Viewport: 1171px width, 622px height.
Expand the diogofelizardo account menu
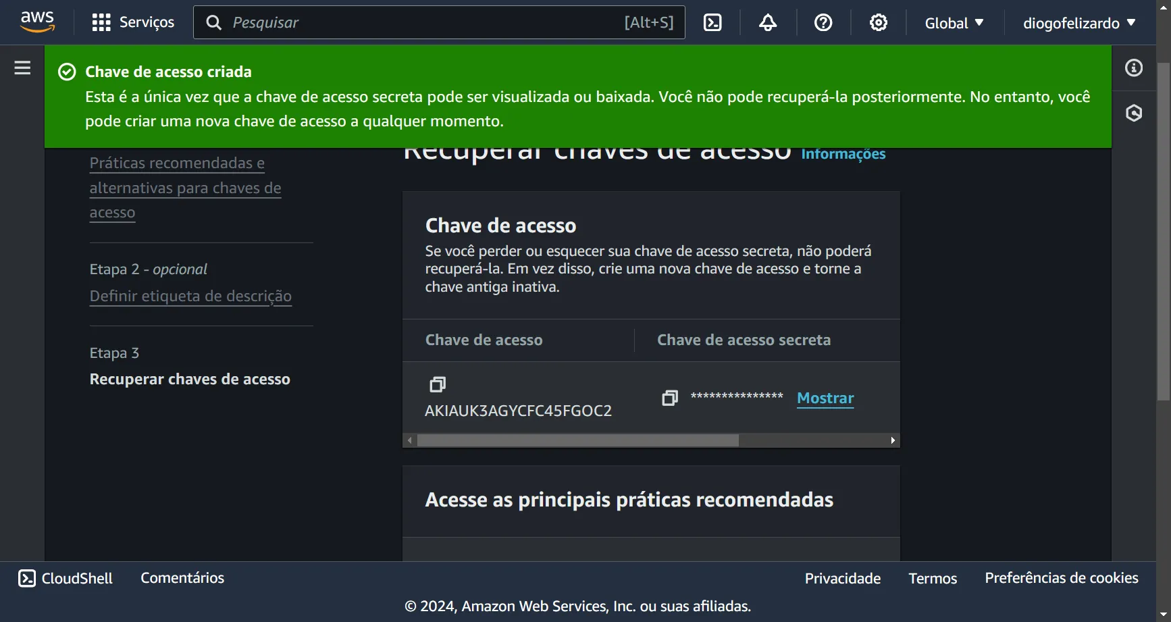[x=1079, y=23]
